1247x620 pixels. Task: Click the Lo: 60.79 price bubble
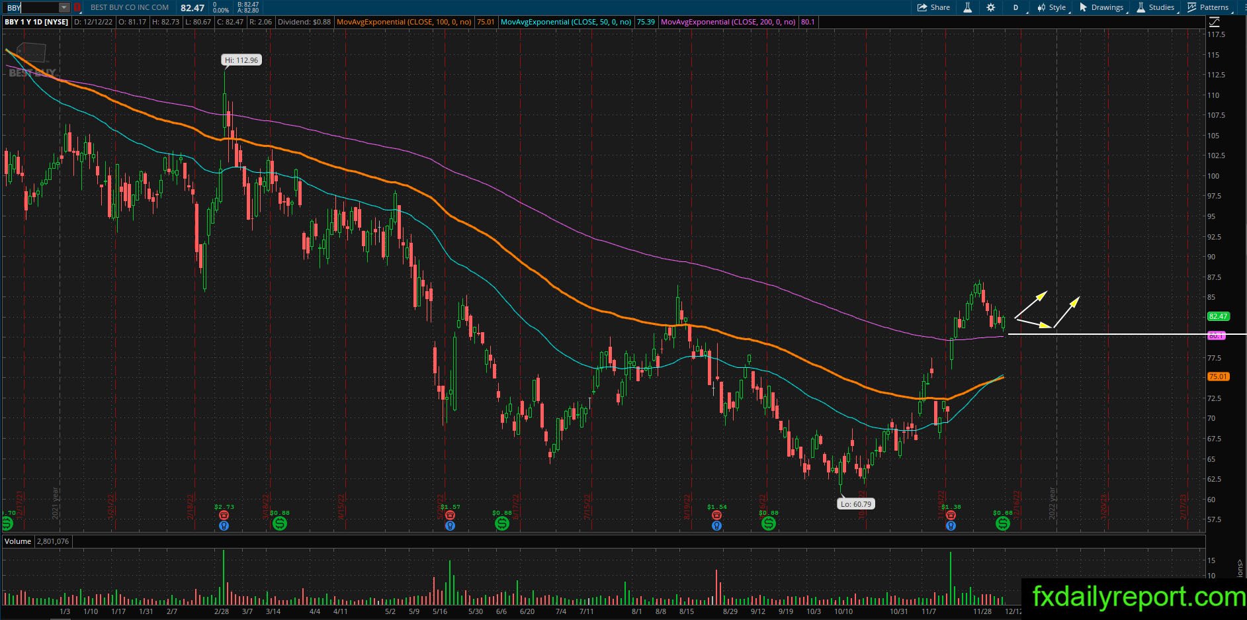(x=857, y=504)
